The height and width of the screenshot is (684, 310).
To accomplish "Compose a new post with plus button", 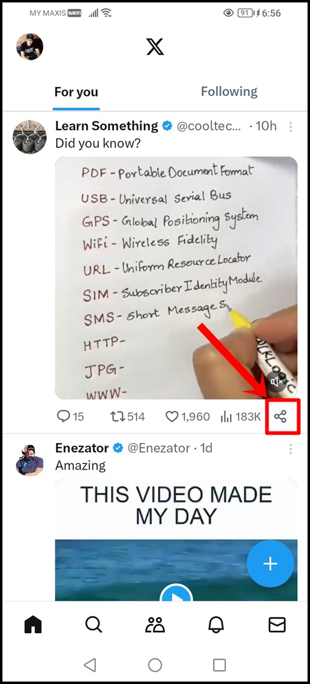I will pos(270,564).
